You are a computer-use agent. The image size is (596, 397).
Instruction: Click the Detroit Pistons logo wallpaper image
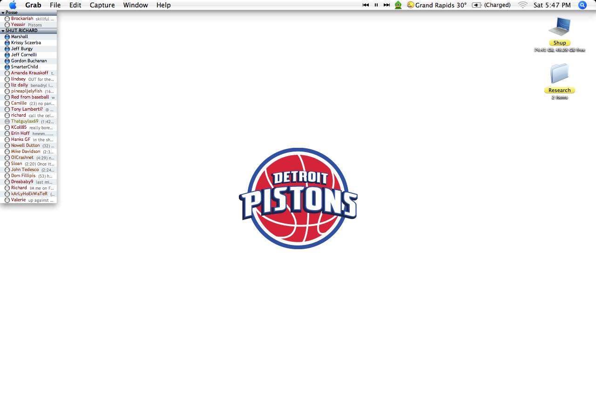(x=298, y=198)
